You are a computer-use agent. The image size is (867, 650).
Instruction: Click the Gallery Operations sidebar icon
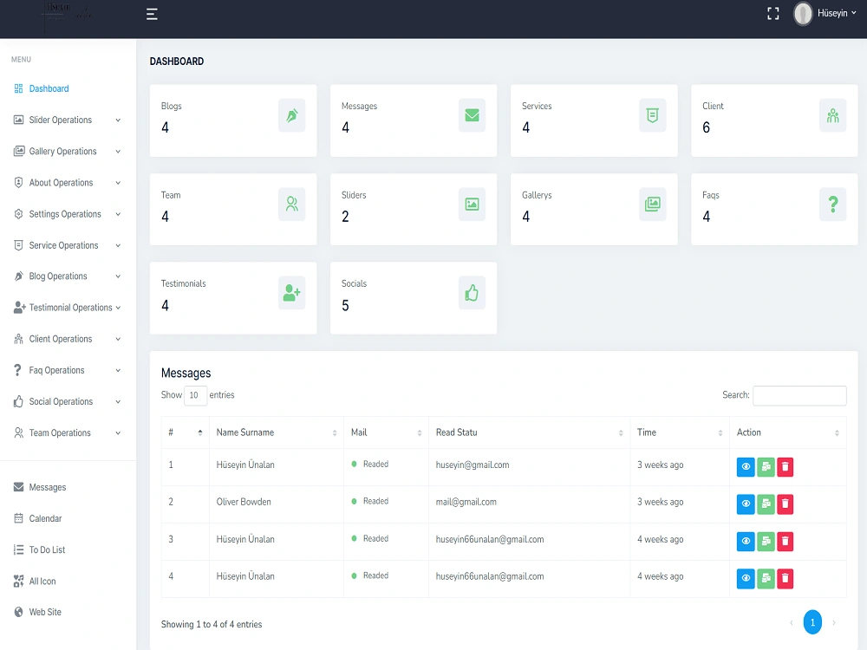pyautogui.click(x=19, y=151)
